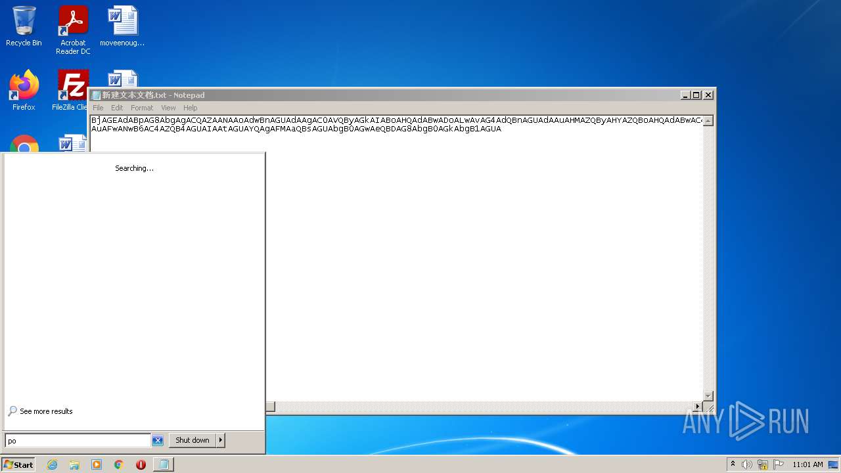Click Notepad vertical scrollbar down arrow
This screenshot has width=841, height=473.
click(x=708, y=395)
